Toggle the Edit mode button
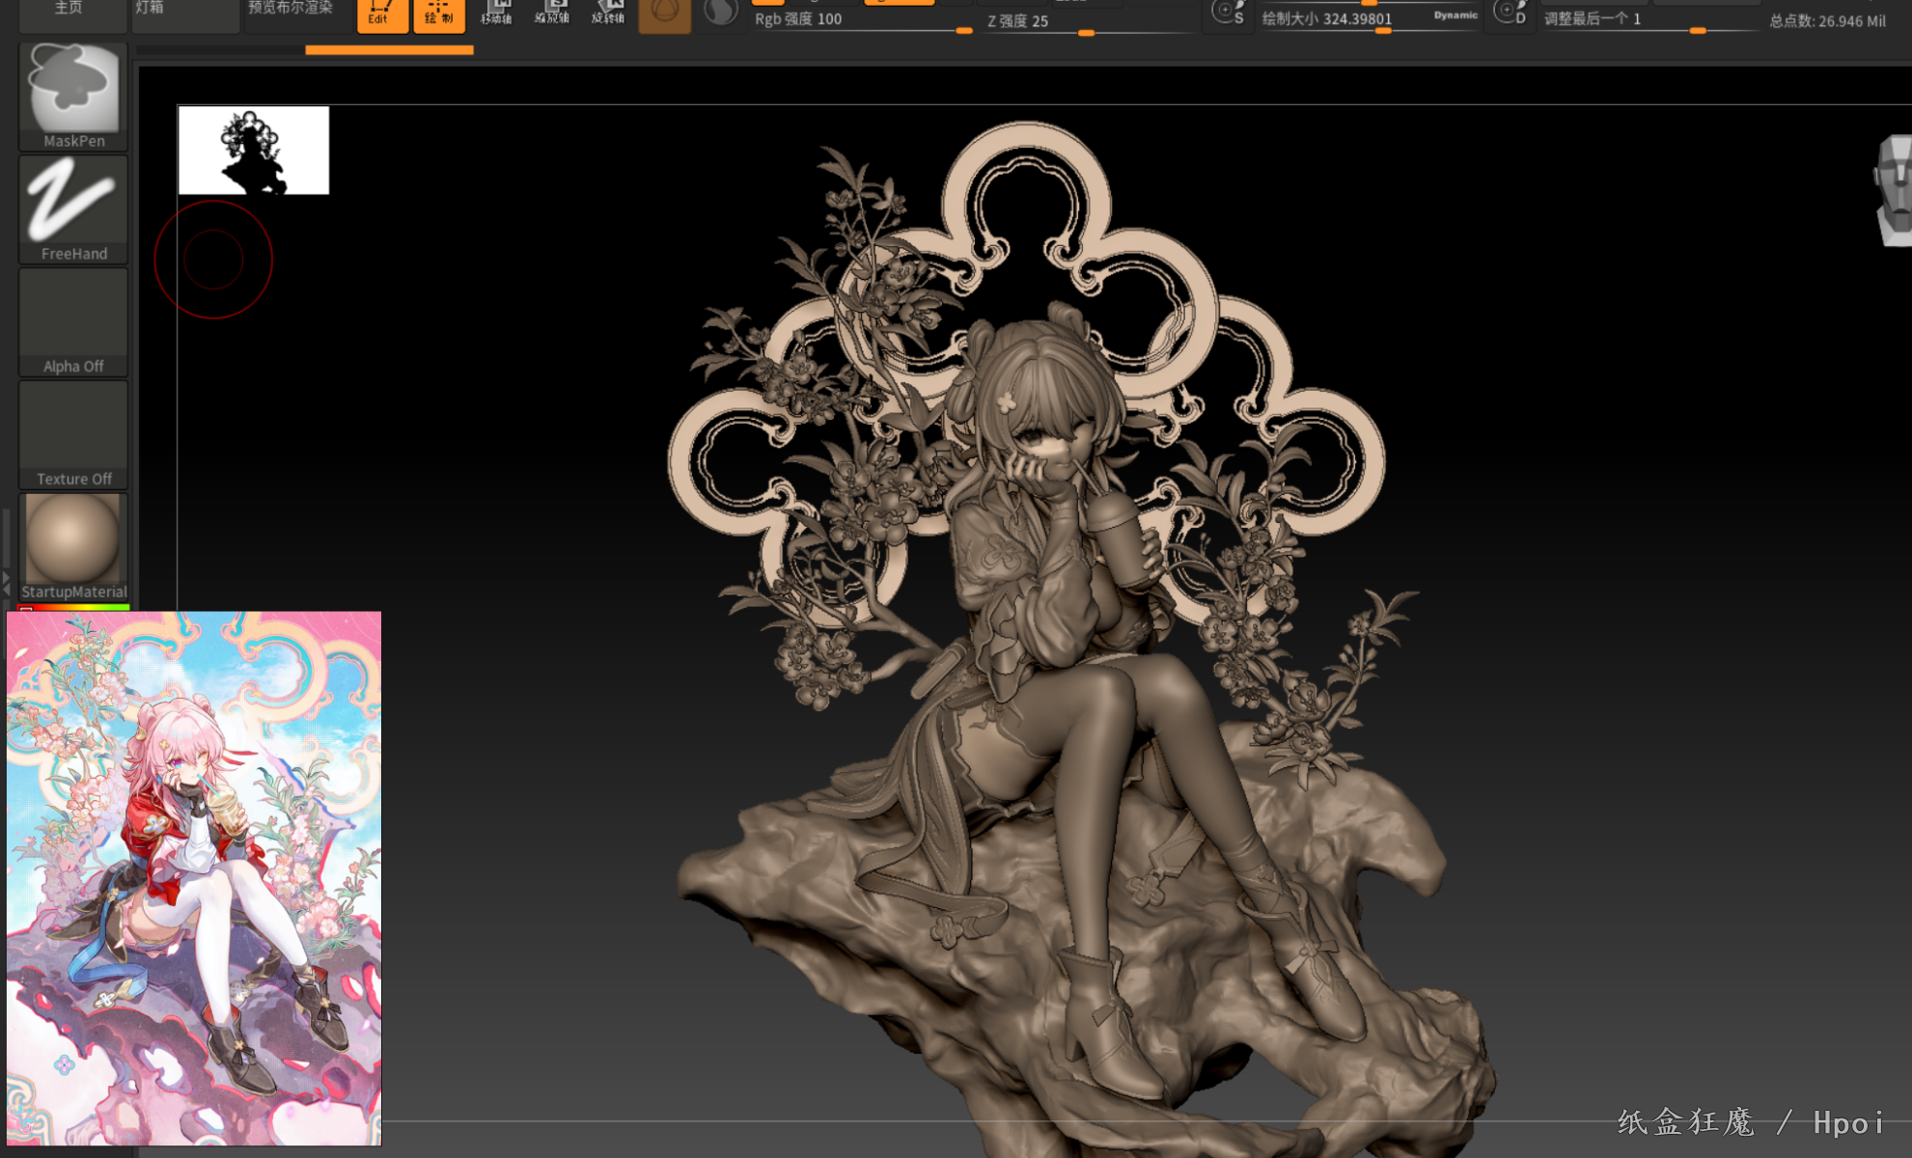 pyautogui.click(x=382, y=14)
